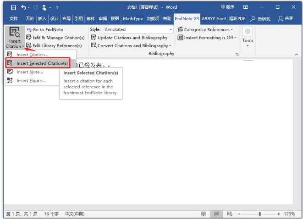The image size is (303, 219).
Task: Switch to the ABBYY FineReader tab
Action: pyautogui.click(x=214, y=18)
